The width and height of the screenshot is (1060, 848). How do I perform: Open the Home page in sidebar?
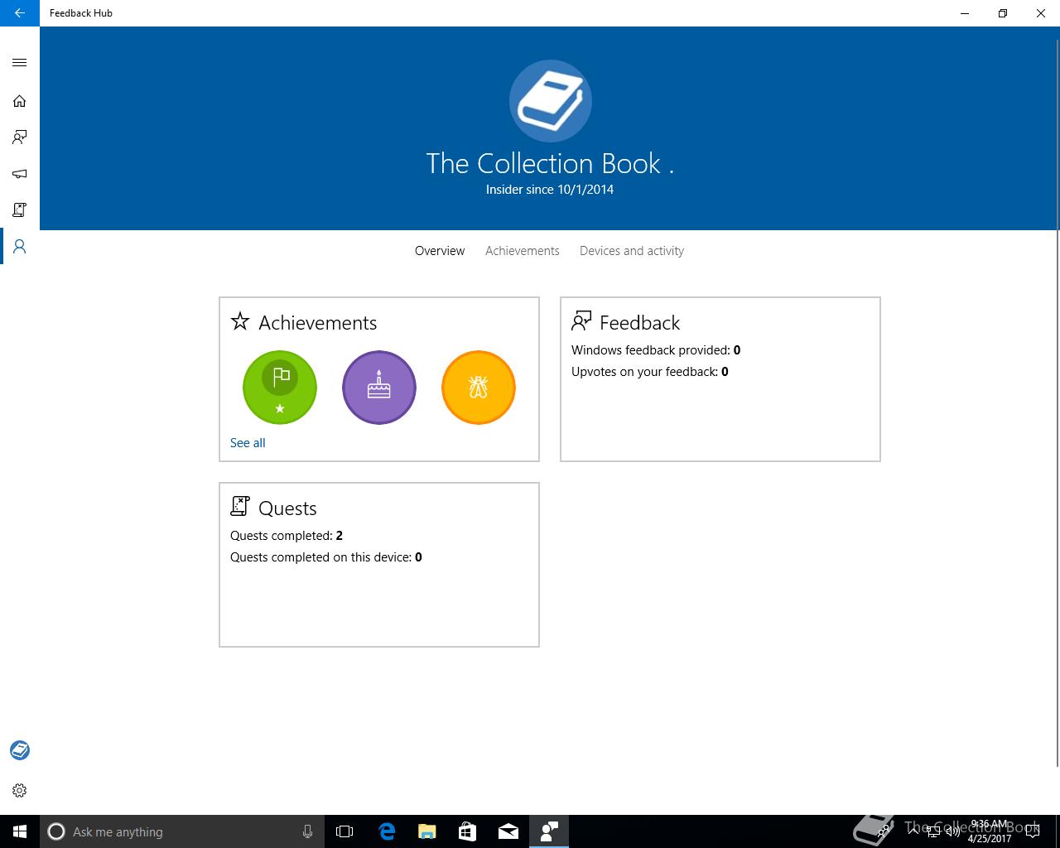[20, 101]
